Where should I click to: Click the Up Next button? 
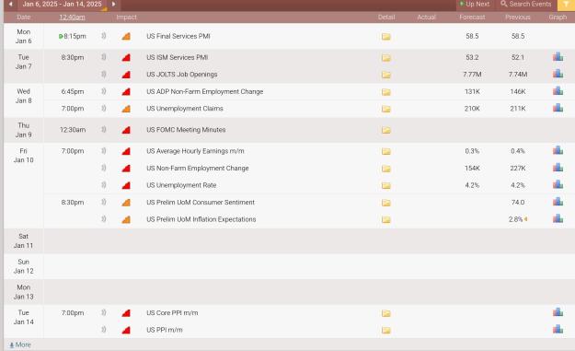[475, 4]
